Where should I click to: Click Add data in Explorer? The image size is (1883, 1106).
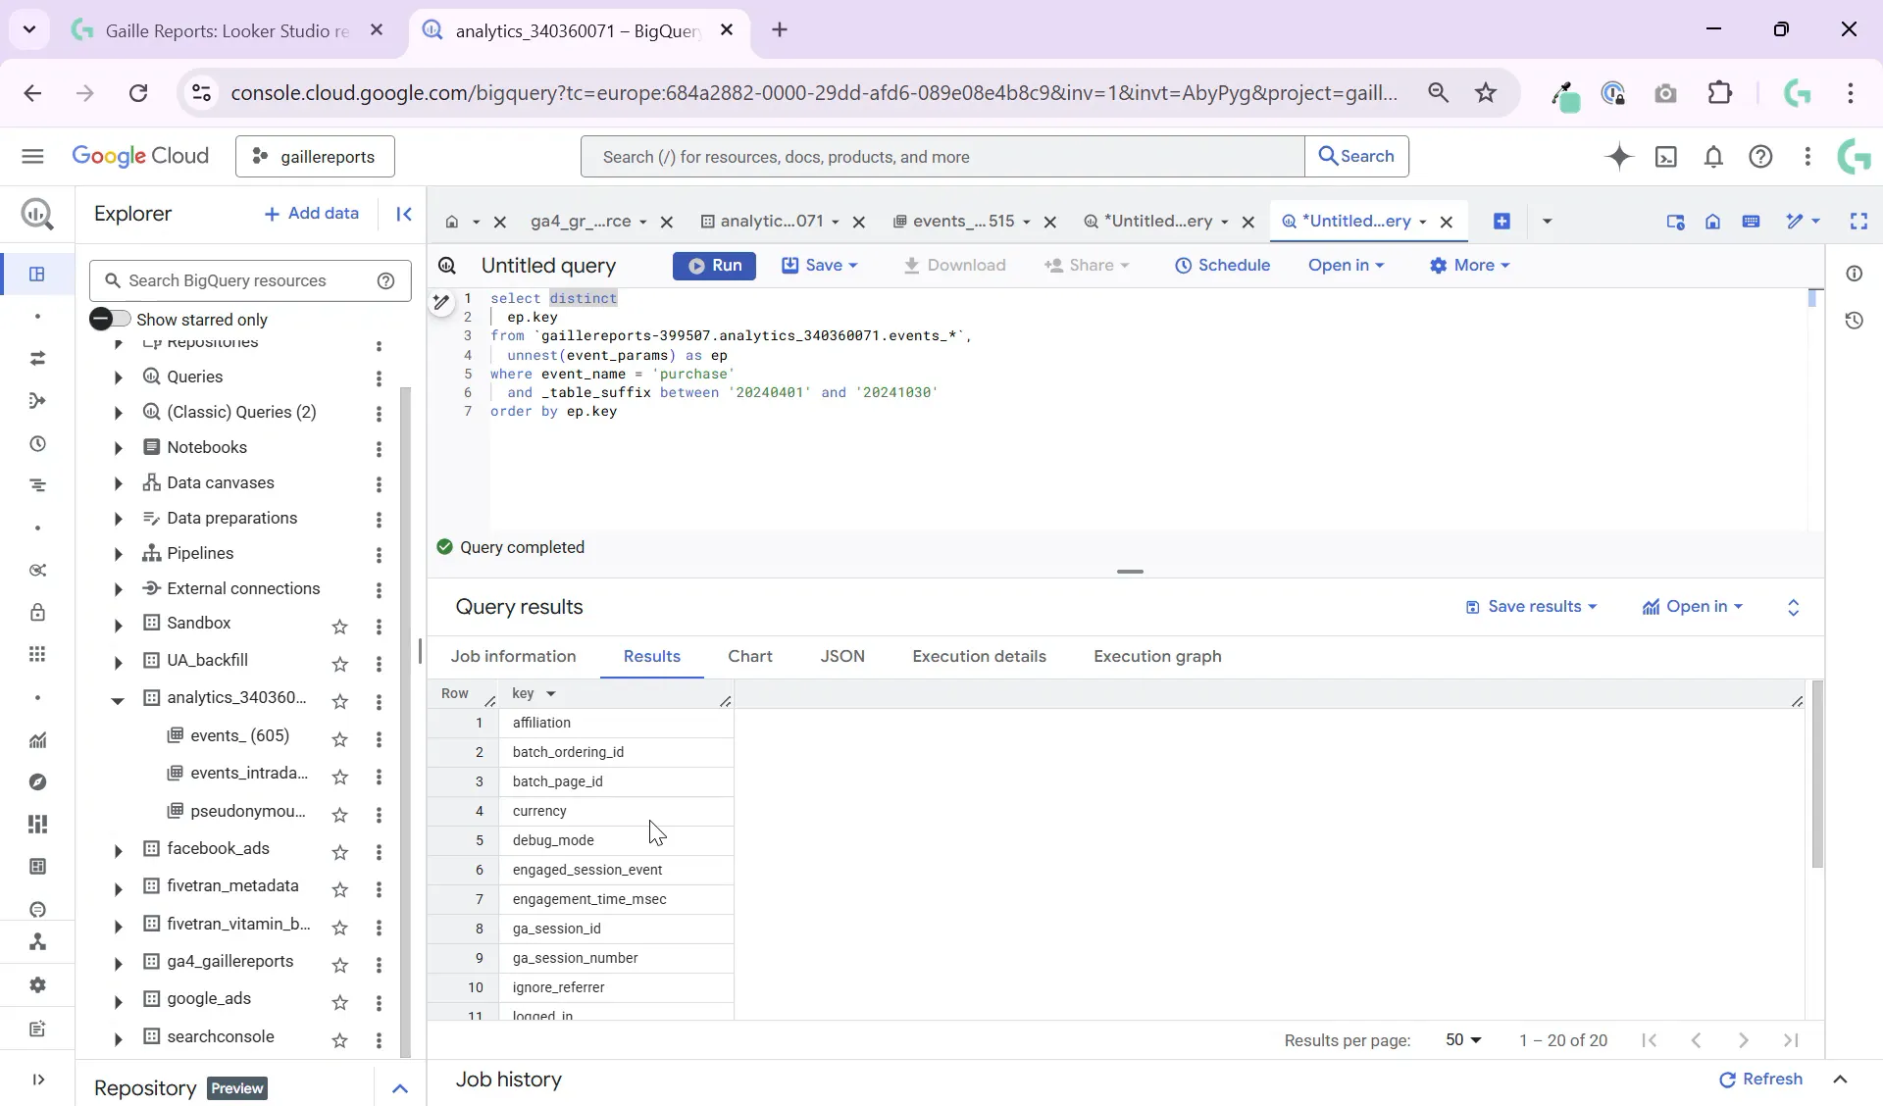(311, 214)
